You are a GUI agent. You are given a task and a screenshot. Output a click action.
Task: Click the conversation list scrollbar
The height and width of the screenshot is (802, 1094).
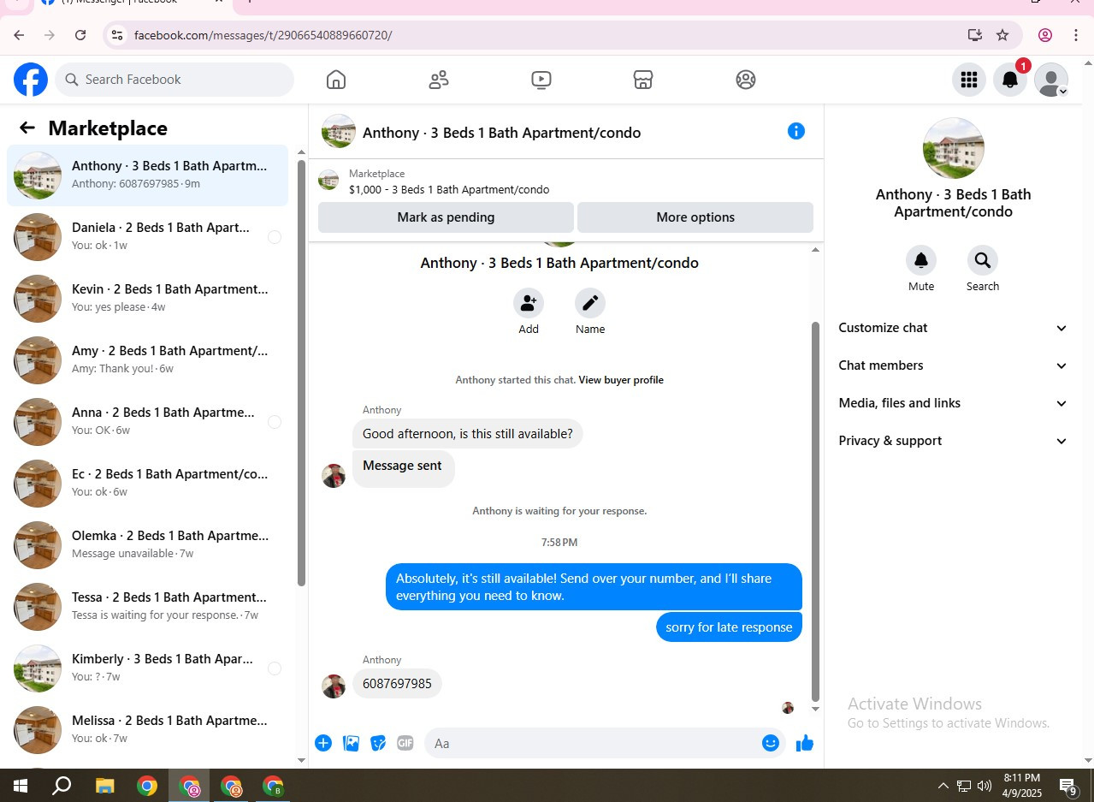coord(301,372)
